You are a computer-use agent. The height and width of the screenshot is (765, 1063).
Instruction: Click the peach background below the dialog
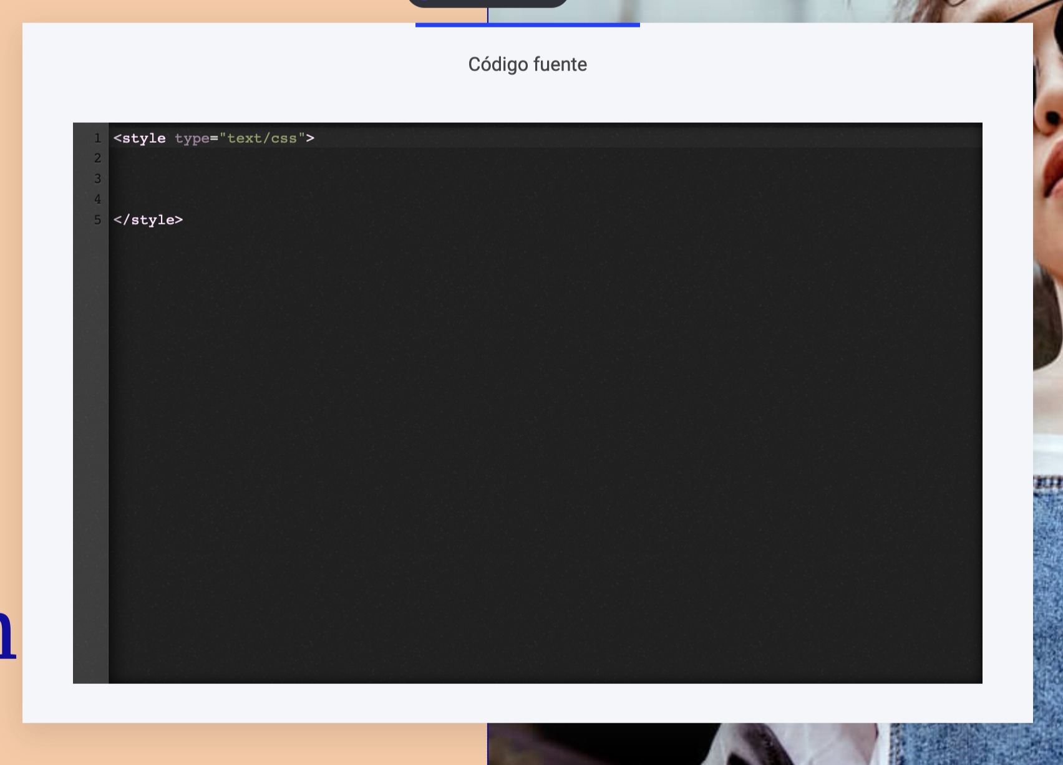coord(250,745)
